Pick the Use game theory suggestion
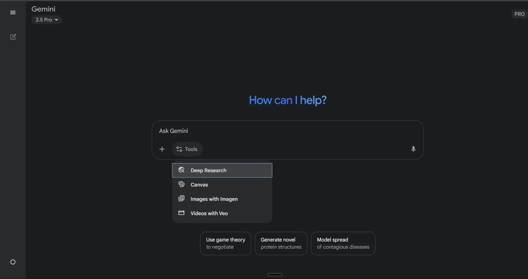 click(225, 243)
